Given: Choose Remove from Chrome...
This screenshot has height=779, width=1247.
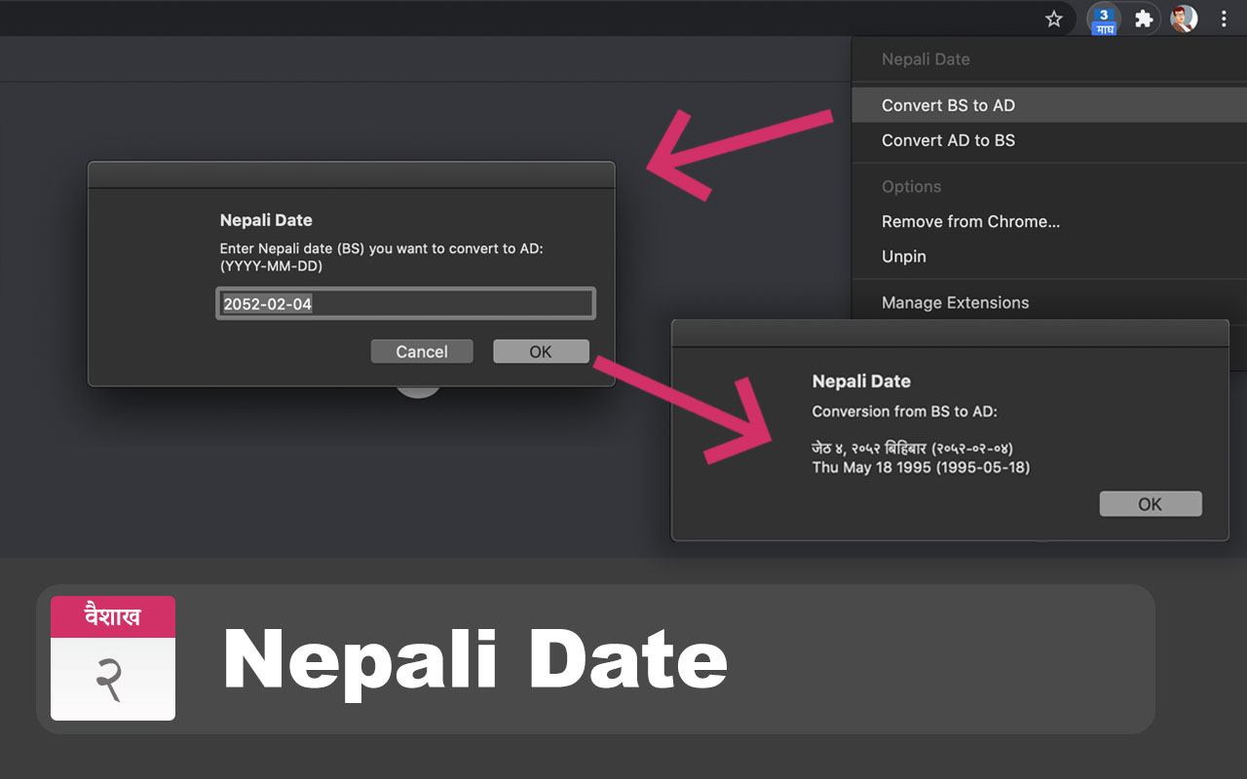Looking at the screenshot, I should coord(1049,221).
